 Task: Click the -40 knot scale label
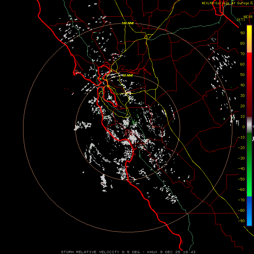[241, 169]
